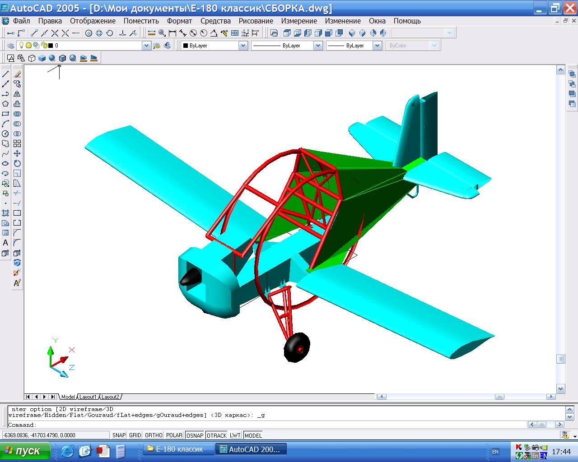Pick the Mirror modify tool
Viewport: 578px width, 462px height.
click(x=17, y=94)
